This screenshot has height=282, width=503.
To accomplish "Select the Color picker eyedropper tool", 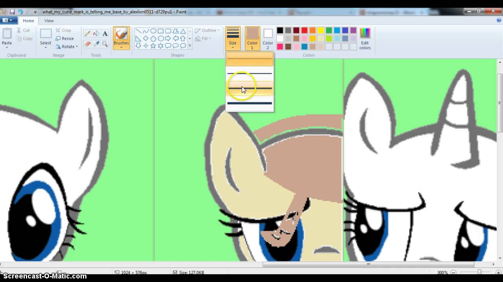I will point(96,44).
